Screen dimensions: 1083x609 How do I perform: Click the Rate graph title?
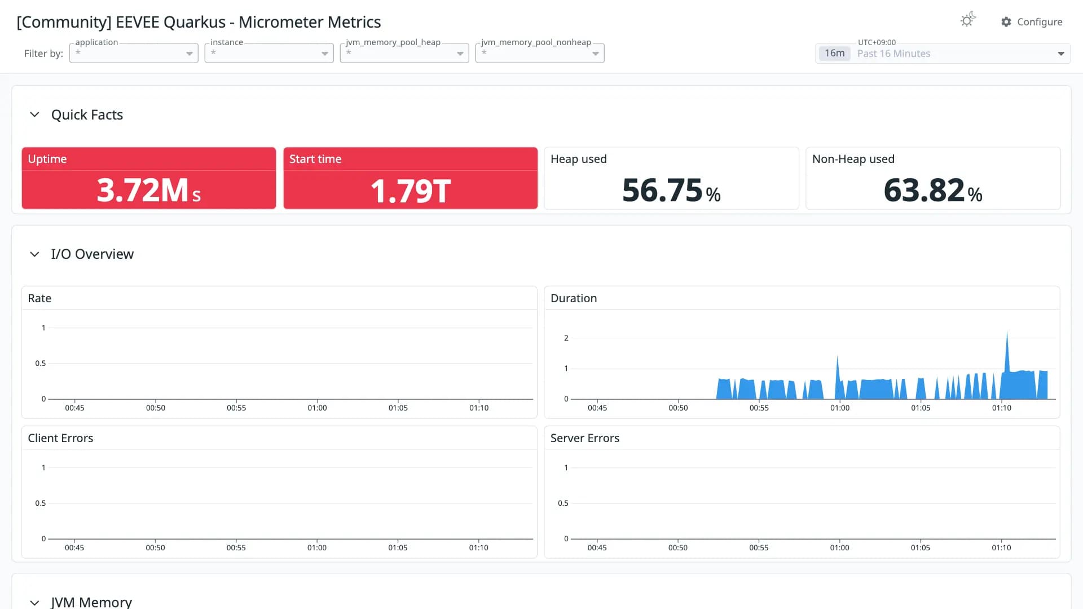(x=39, y=298)
